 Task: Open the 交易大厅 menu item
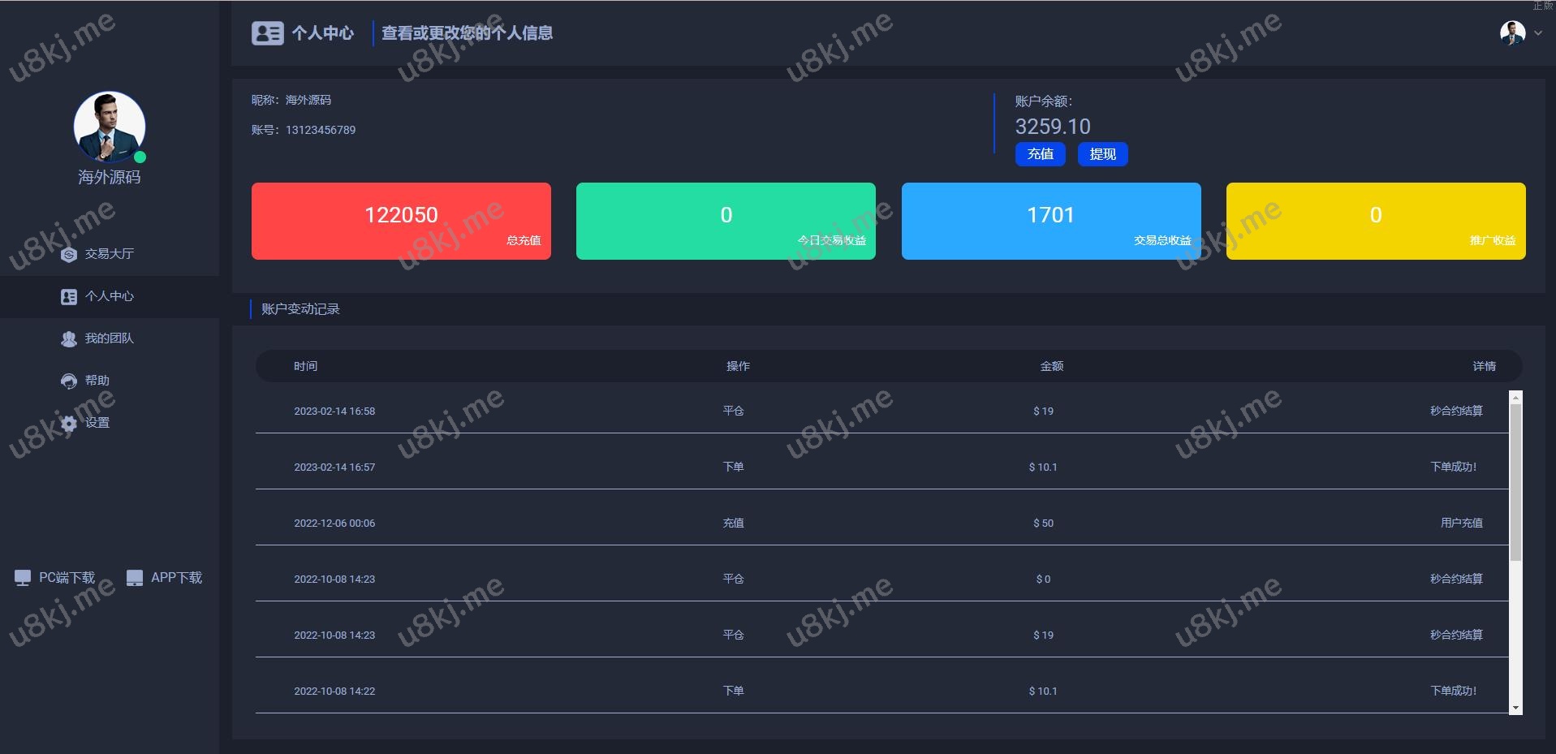(x=109, y=254)
